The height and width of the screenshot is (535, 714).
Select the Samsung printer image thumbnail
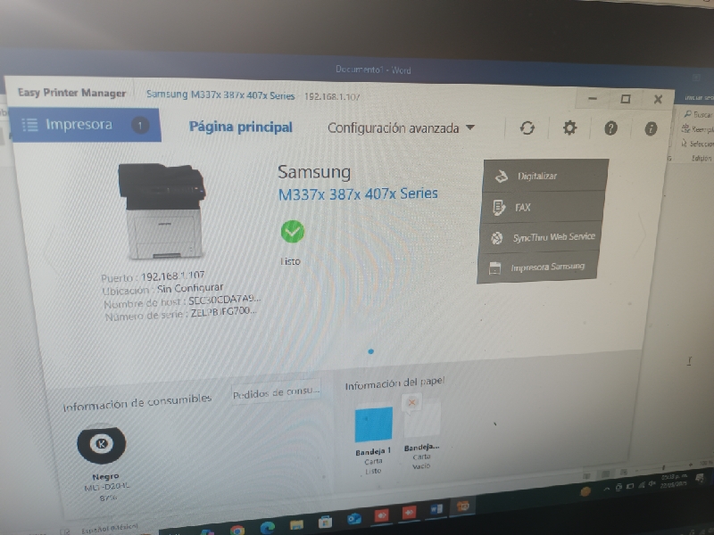[x=162, y=211]
